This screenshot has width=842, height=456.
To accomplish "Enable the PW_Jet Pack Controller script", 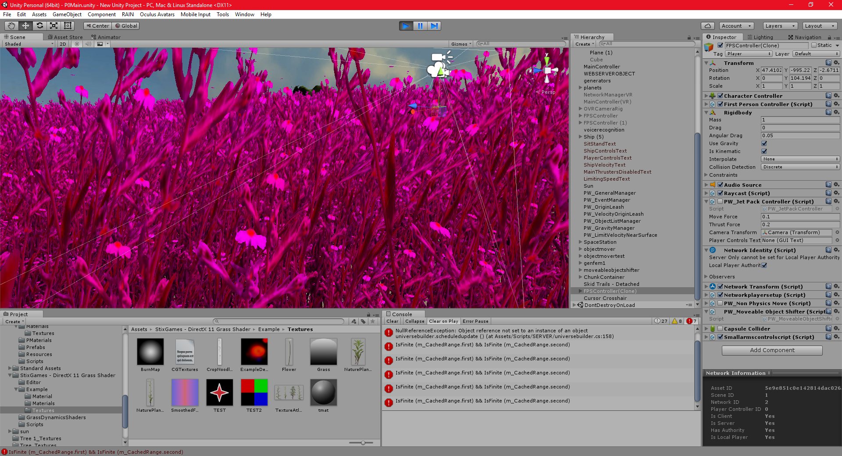I will click(720, 202).
